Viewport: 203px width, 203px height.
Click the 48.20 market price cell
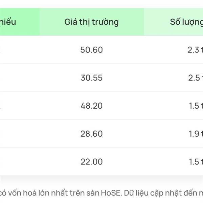92,106
